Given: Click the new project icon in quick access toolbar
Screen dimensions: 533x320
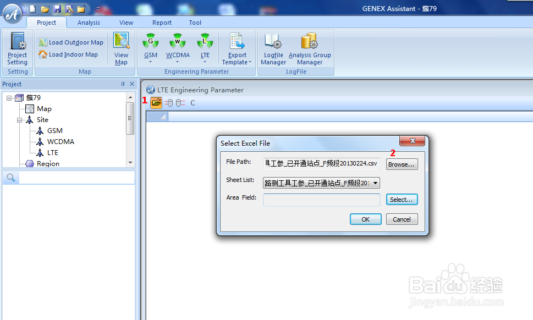Looking at the screenshot, I should click(x=32, y=9).
